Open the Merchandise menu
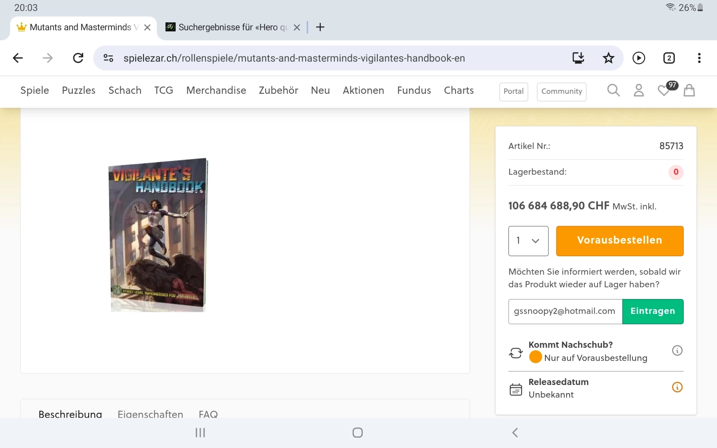Image resolution: width=717 pixels, height=448 pixels. 216,90
